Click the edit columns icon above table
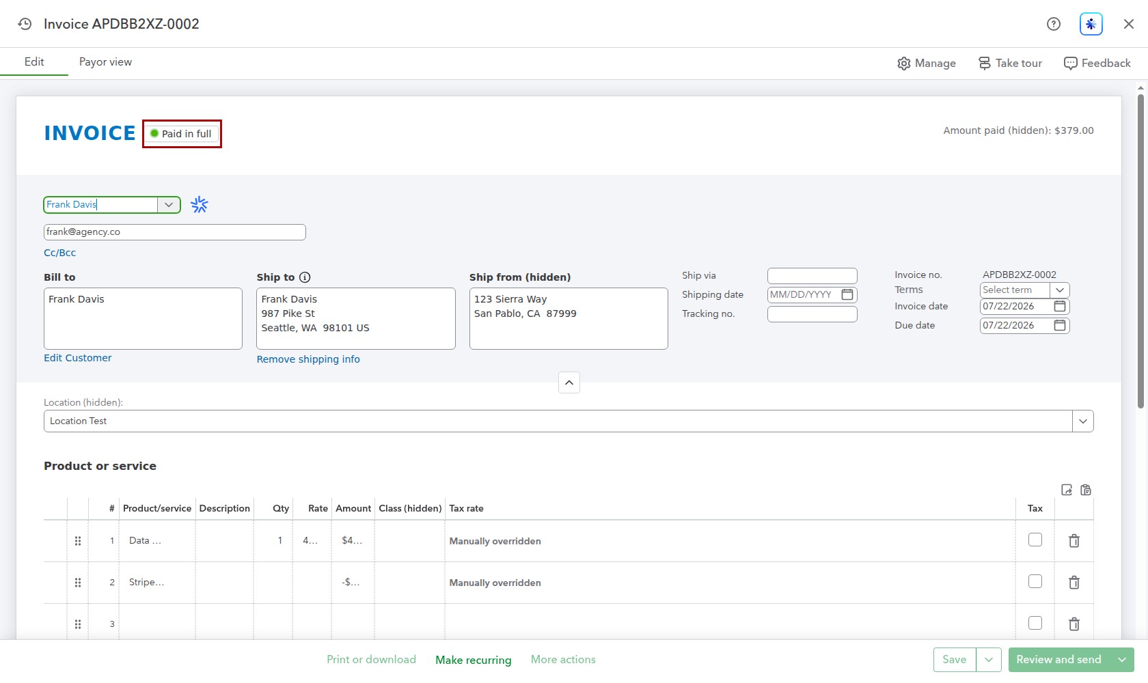Image resolution: width=1148 pixels, height=683 pixels. click(x=1067, y=490)
